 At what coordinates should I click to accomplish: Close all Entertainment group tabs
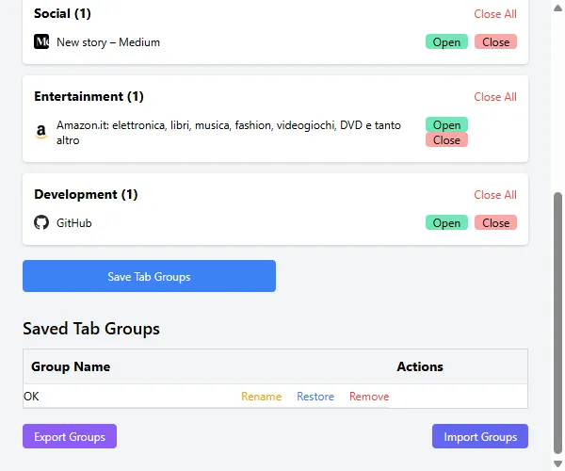click(x=494, y=97)
